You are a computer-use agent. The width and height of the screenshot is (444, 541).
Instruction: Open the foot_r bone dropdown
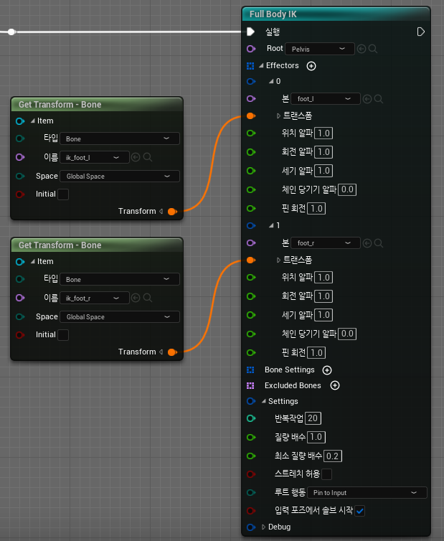point(326,243)
